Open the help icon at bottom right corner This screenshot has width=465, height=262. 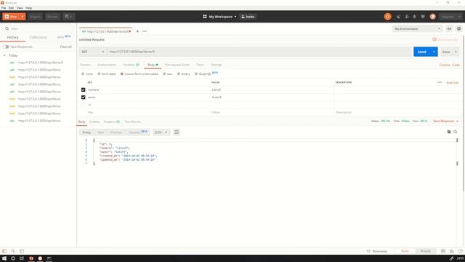[461, 251]
